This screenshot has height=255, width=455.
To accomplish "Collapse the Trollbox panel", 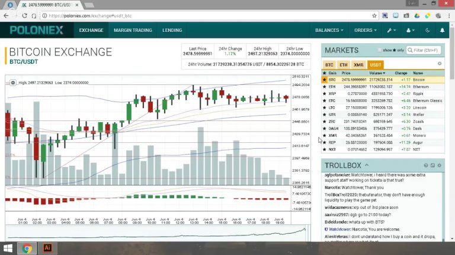I will point(367,165).
